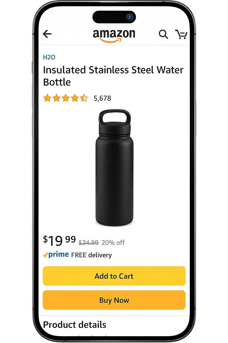The height and width of the screenshot is (343, 228).
Task: Click the crossed-out $24.99 list price
Action: click(x=89, y=243)
